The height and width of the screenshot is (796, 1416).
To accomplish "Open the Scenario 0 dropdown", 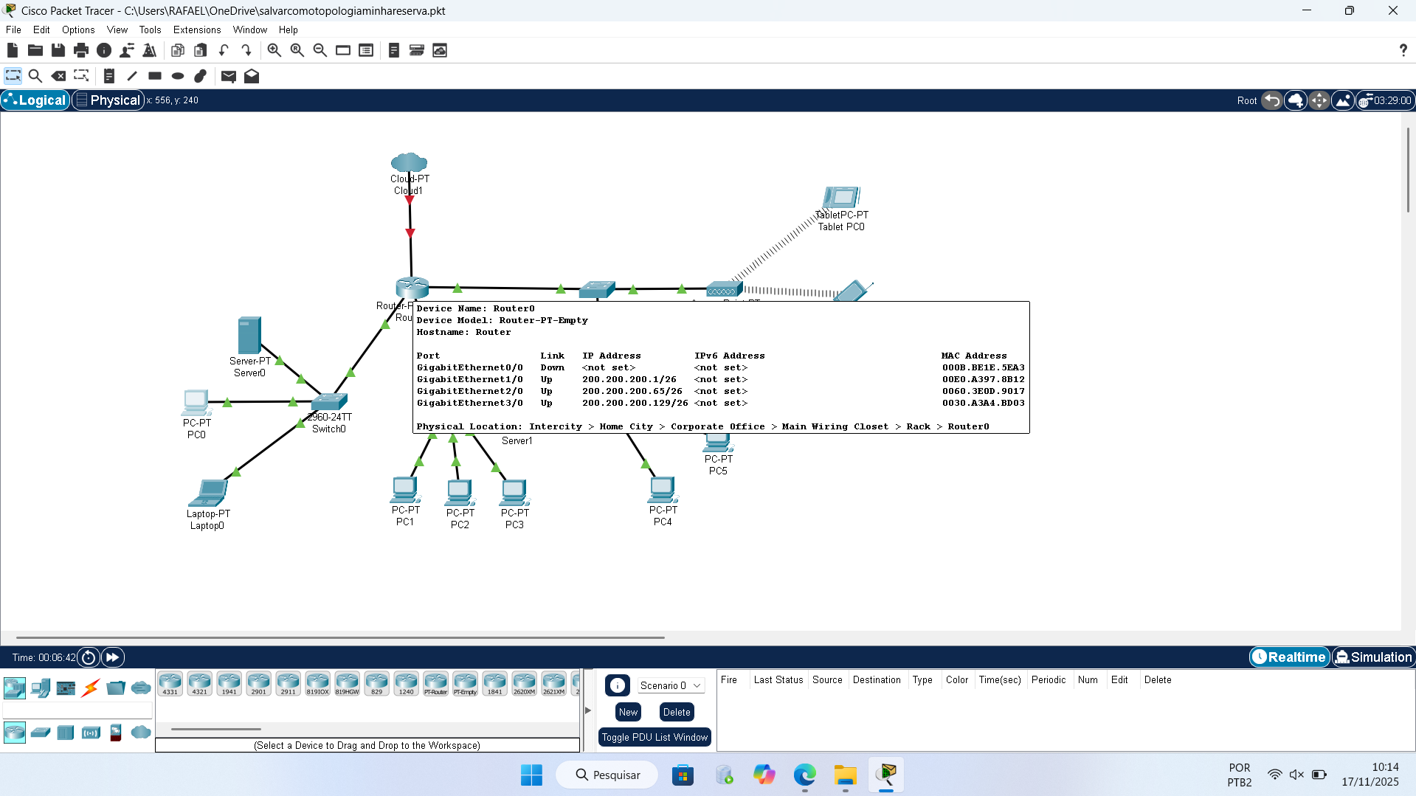I will coord(670,685).
